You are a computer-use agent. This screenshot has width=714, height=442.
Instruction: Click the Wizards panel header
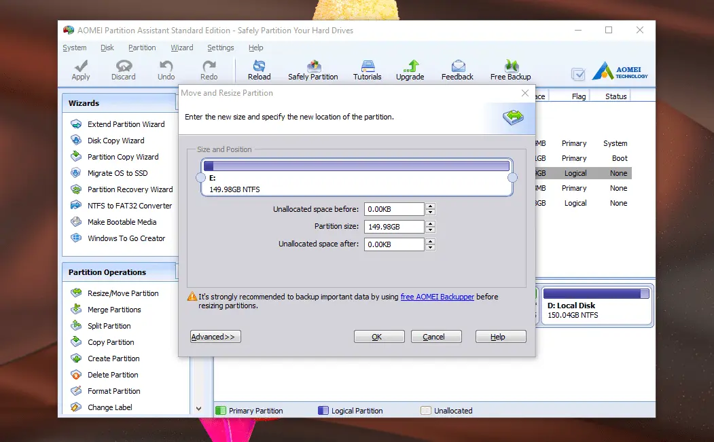point(120,103)
